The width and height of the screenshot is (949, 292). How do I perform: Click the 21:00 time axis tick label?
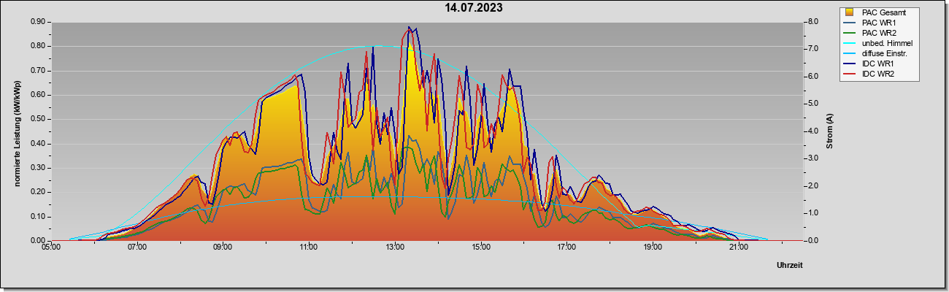(739, 247)
